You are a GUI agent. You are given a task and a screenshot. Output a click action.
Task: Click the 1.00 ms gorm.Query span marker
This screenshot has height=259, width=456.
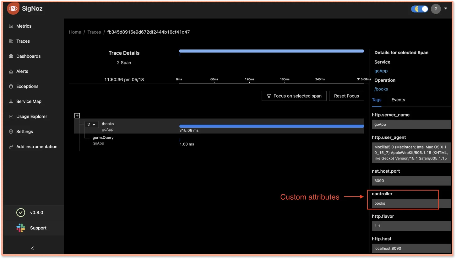point(180,140)
